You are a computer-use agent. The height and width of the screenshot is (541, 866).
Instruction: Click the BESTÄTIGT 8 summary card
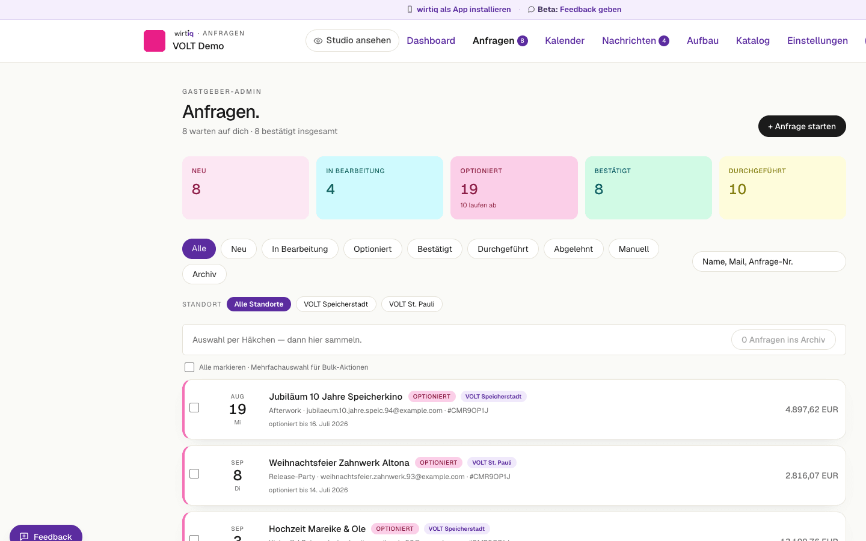coord(648,188)
